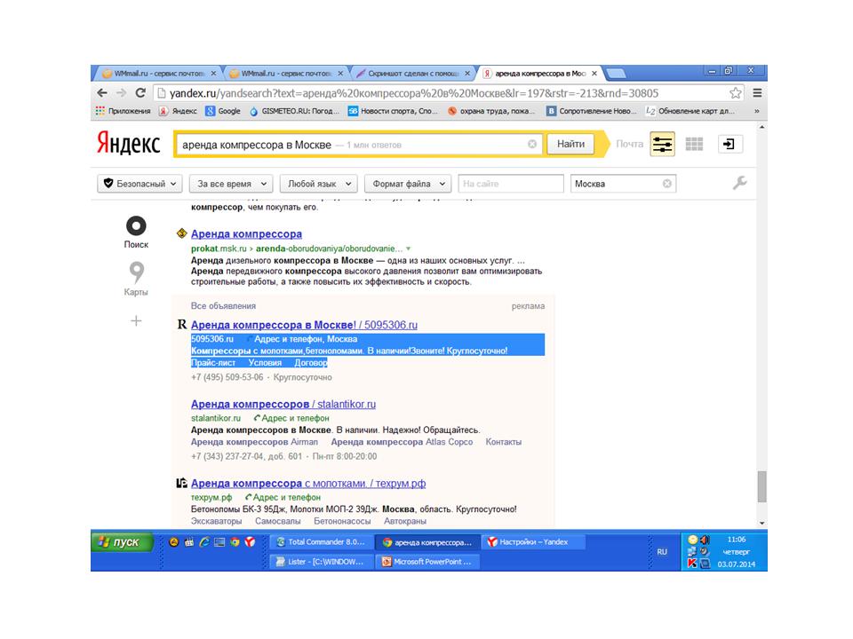Click the browser address bar URL
Screen dimensions: 853x639
click(x=414, y=93)
